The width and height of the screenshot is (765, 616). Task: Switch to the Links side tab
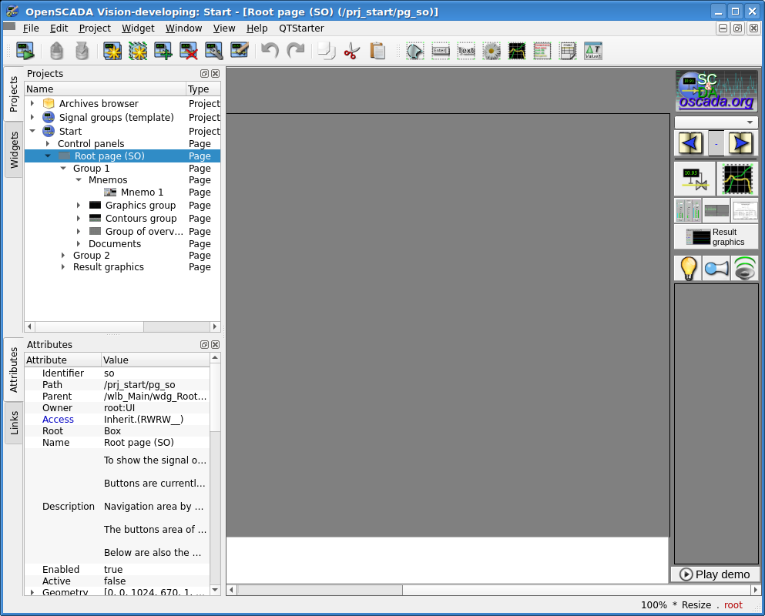click(14, 422)
